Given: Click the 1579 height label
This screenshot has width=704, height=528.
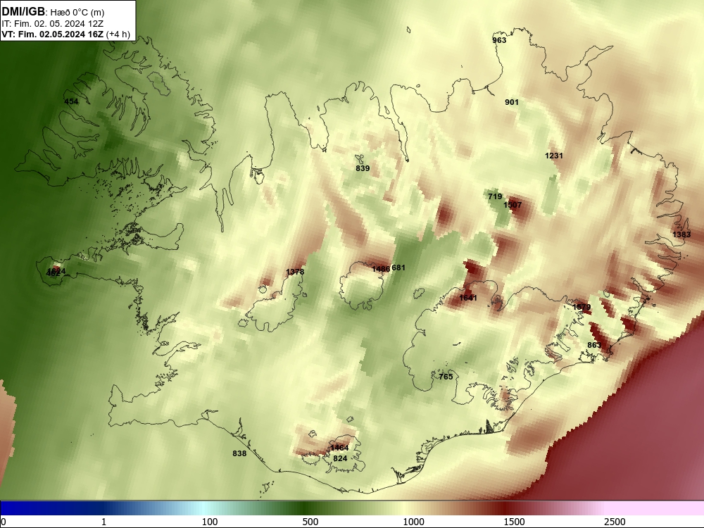Looking at the screenshot, I should pyautogui.click(x=582, y=308).
